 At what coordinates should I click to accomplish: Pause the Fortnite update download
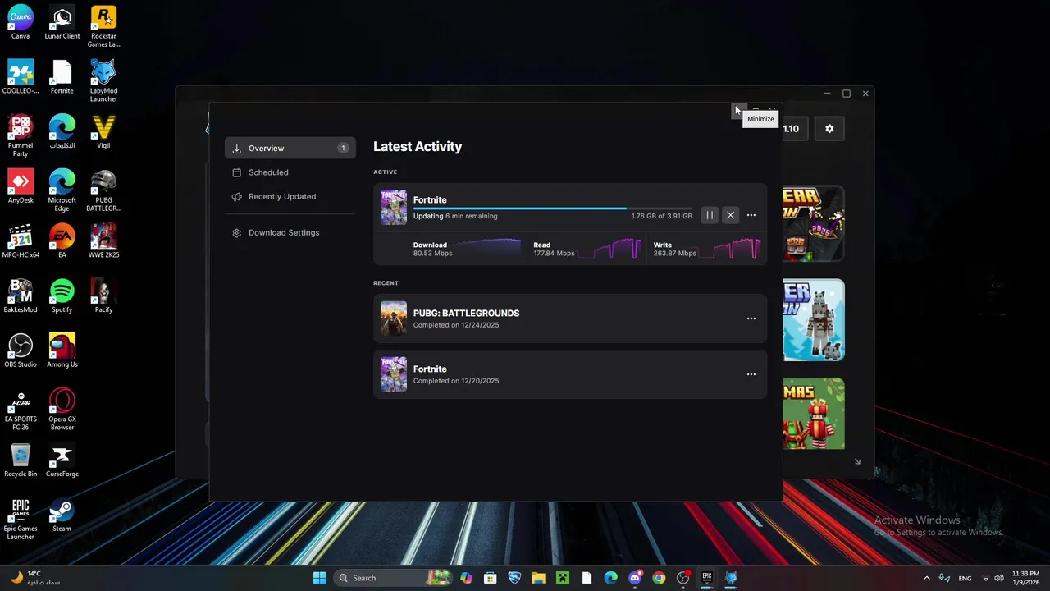click(x=710, y=215)
